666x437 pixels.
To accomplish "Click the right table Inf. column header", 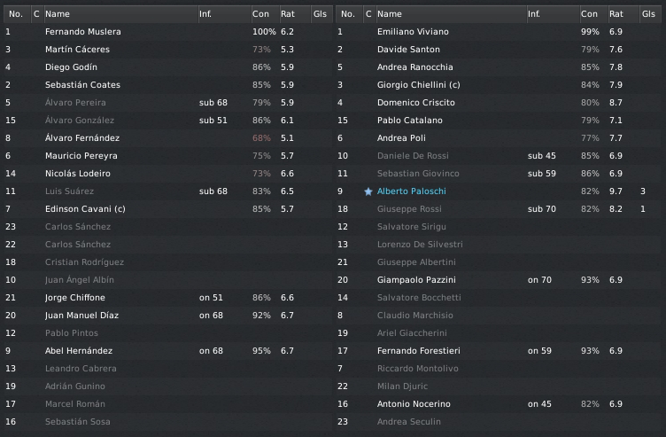I will point(534,14).
